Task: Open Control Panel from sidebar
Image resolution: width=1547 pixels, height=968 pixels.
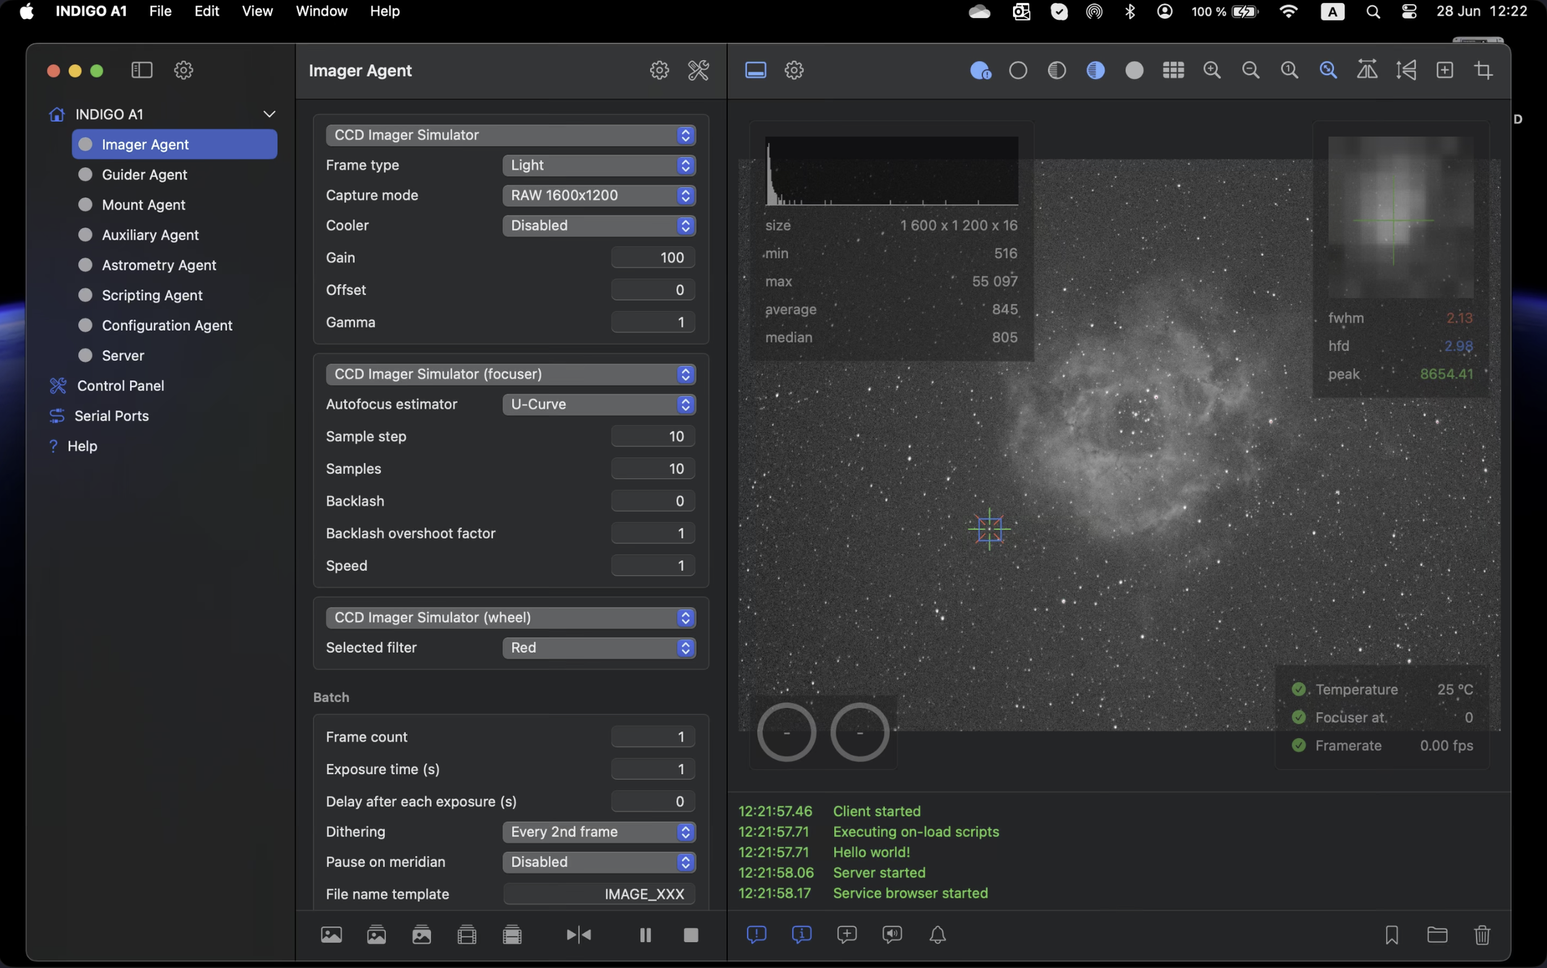Action: pos(120,386)
